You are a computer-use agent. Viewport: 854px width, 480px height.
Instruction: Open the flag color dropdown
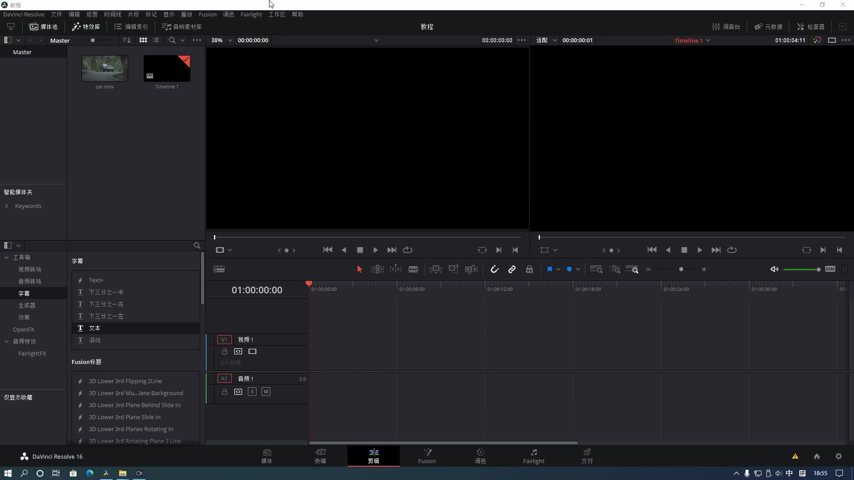coord(558,269)
